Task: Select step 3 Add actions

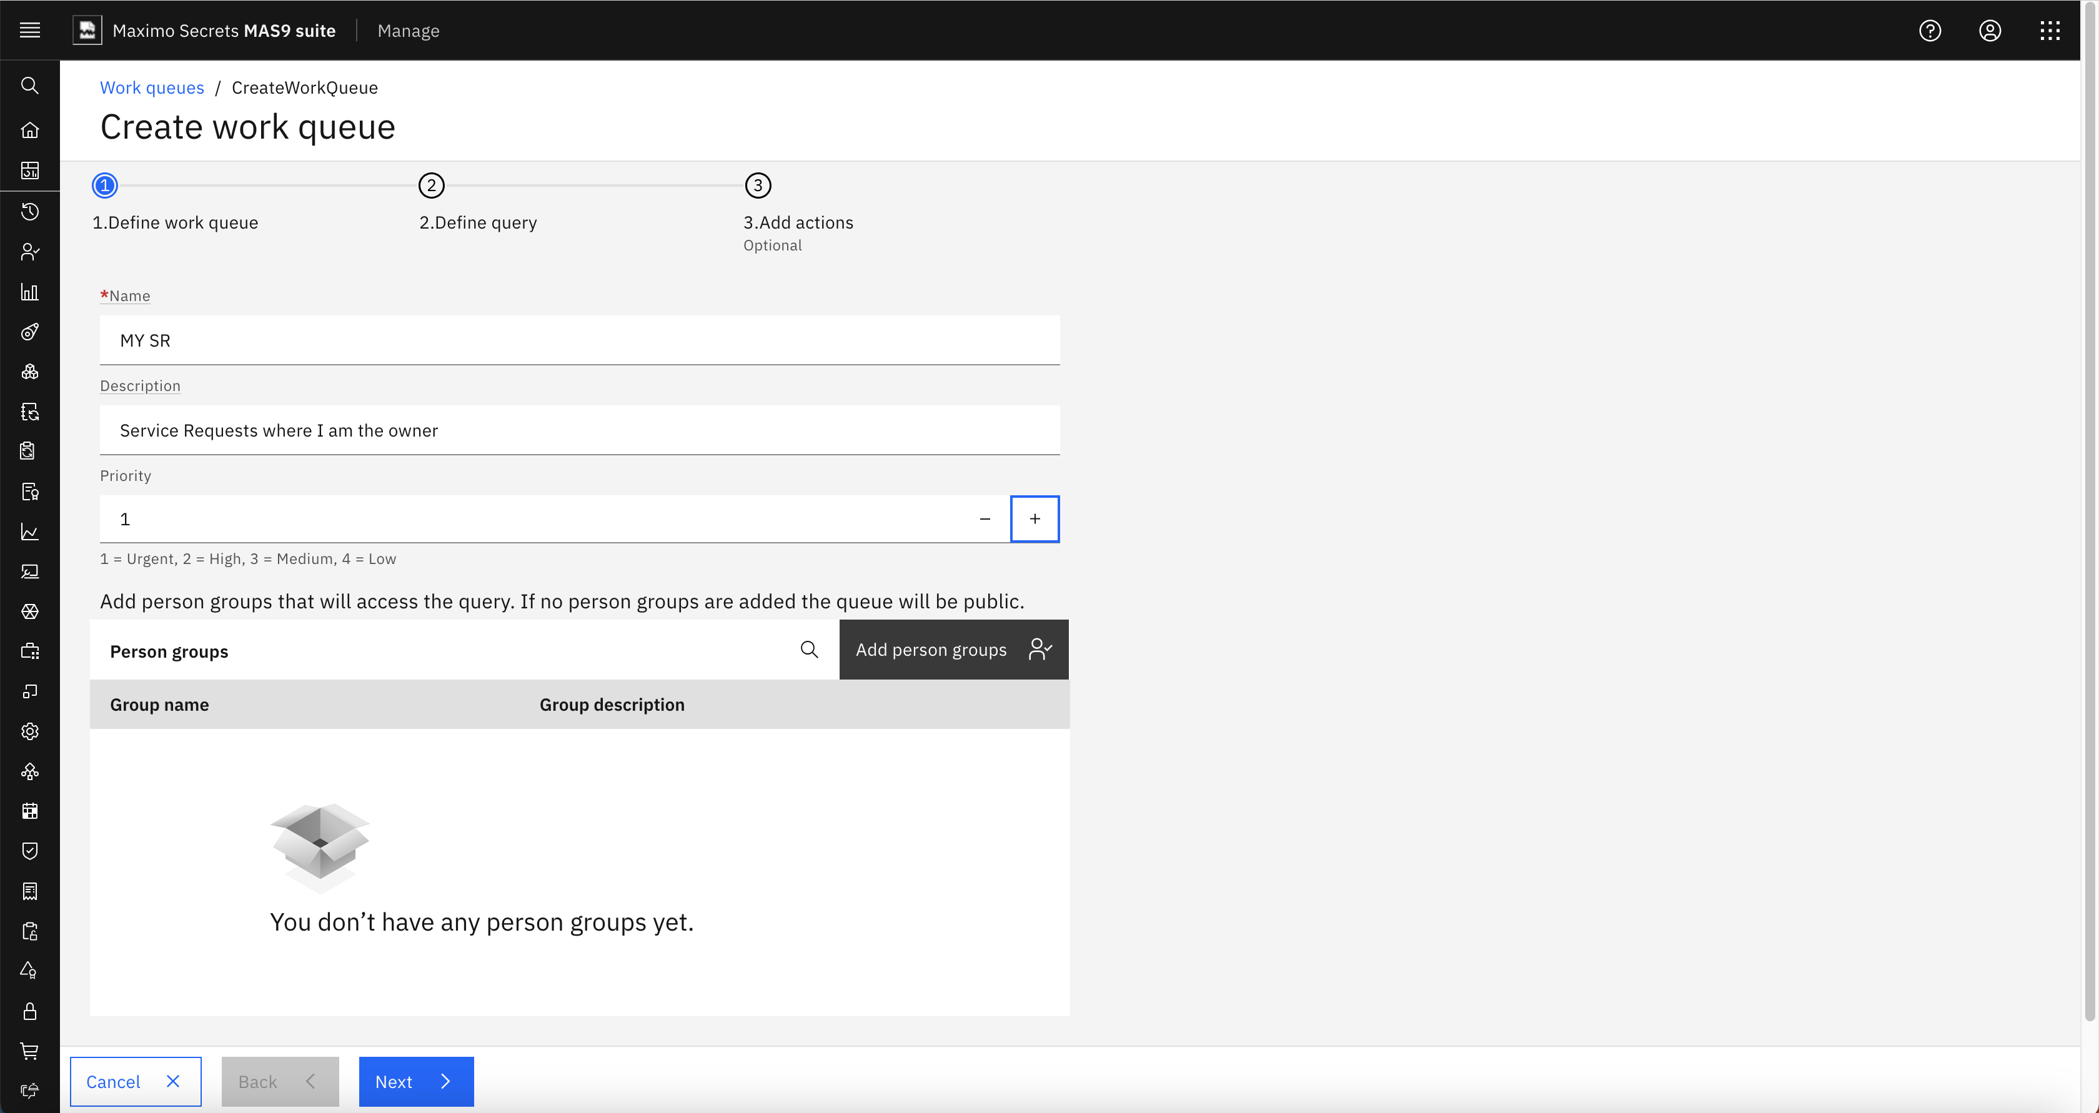Action: [x=757, y=185]
